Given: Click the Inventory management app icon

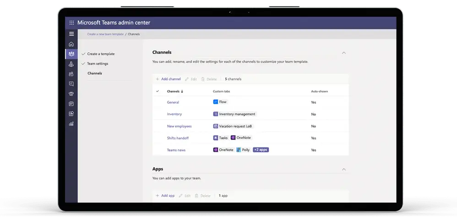Looking at the screenshot, I should (215, 114).
